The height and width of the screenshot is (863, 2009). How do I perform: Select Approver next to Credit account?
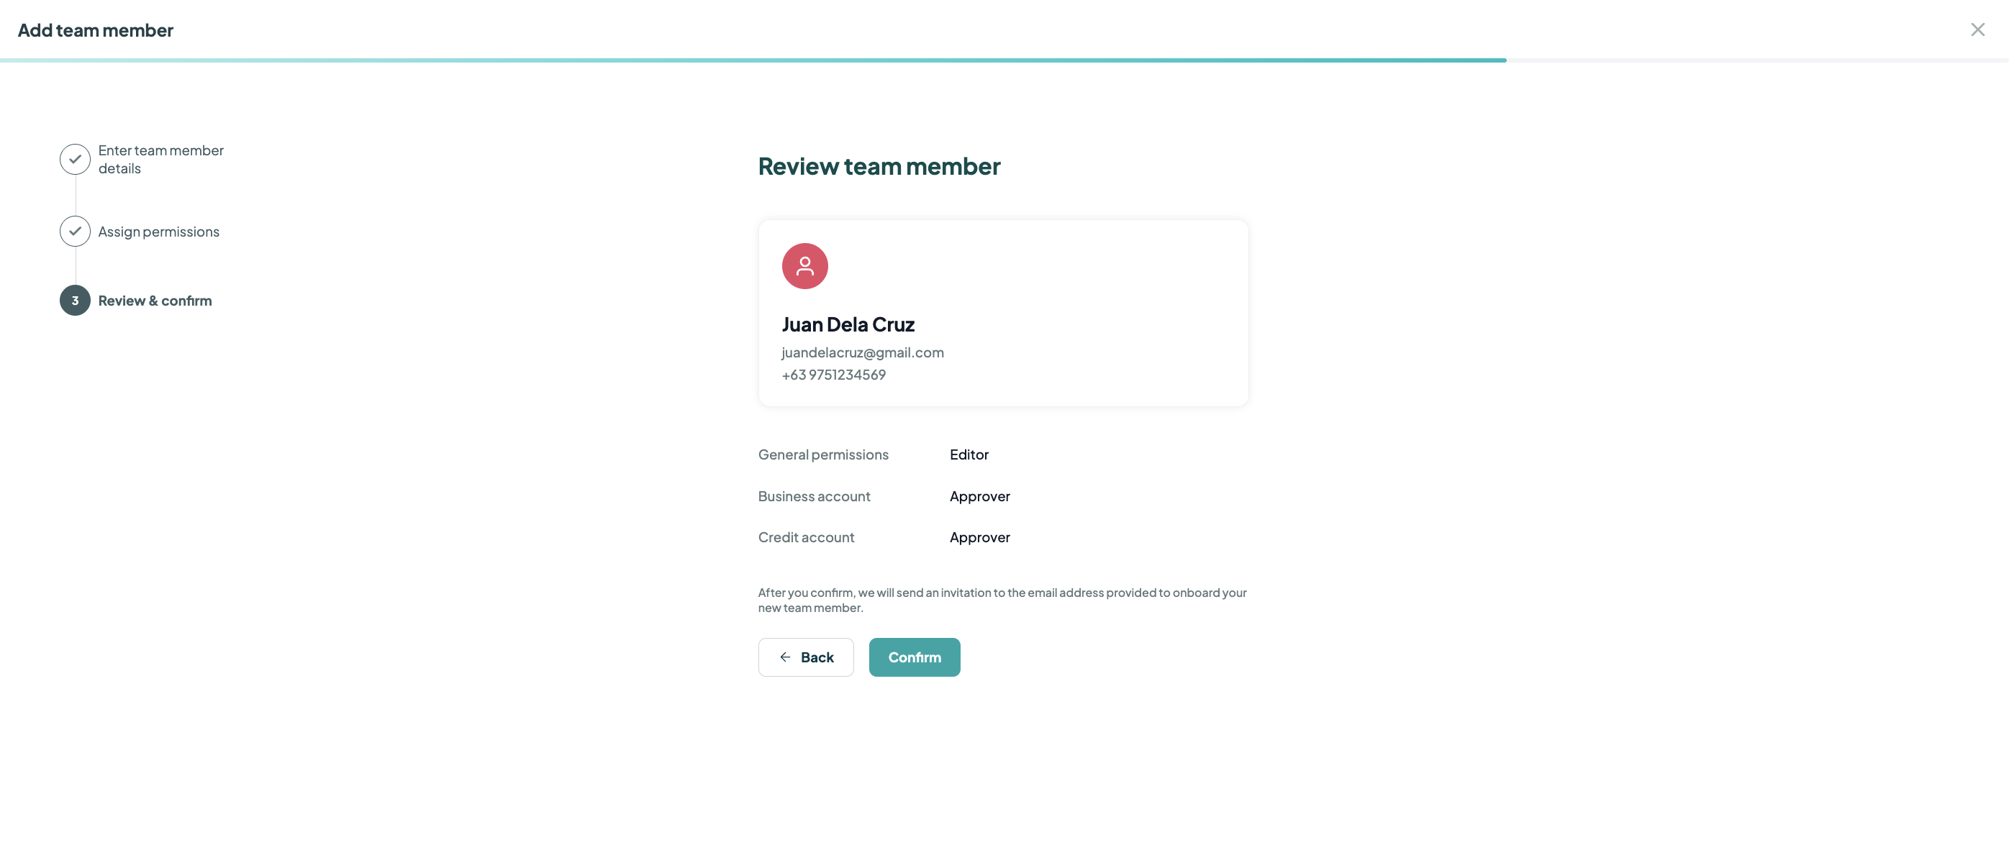979,537
